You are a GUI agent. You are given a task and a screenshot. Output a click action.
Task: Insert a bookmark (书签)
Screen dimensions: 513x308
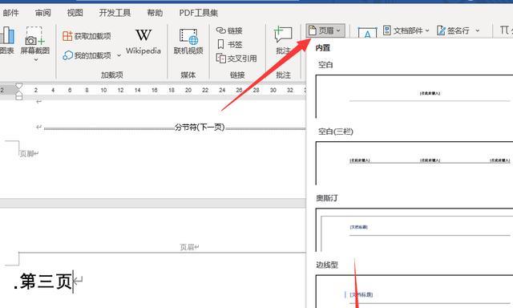tap(230, 44)
